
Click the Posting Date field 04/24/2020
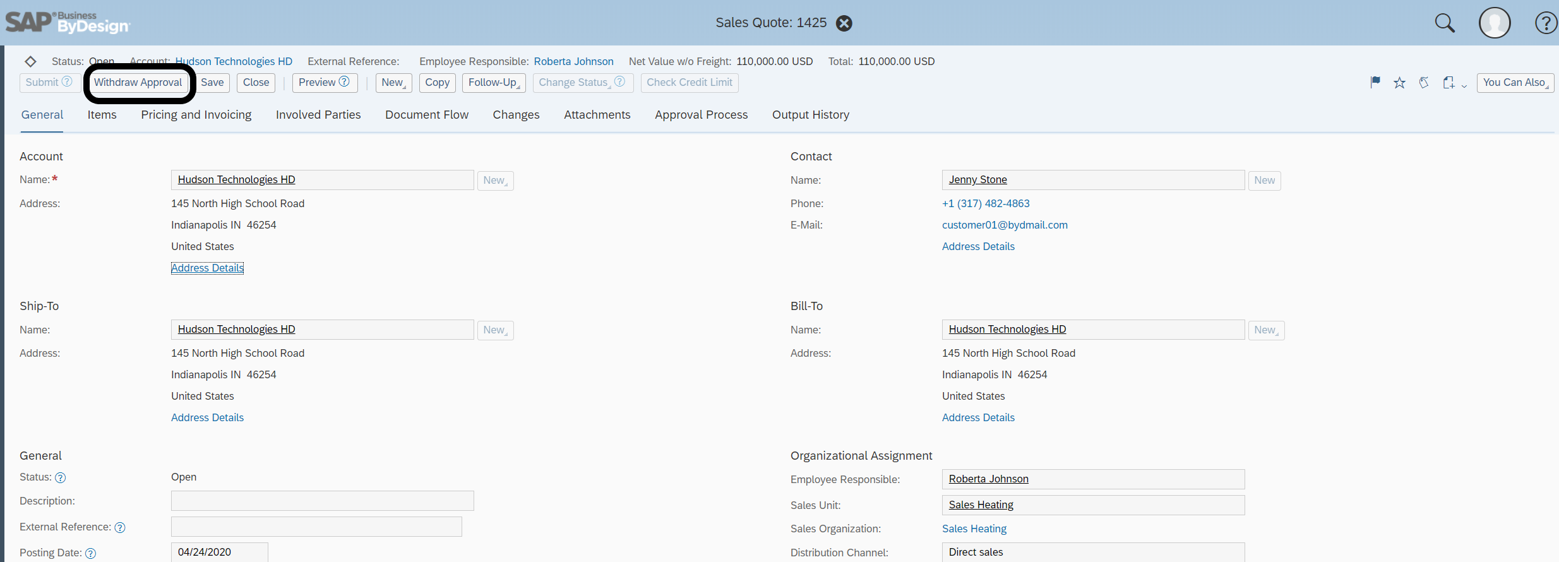220,552
